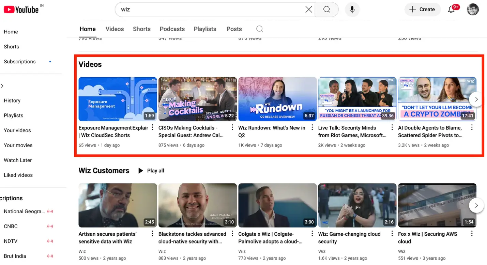This screenshot has height=265, width=487.
Task: Show next videos in Wiz Customers row
Action: pyautogui.click(x=476, y=205)
